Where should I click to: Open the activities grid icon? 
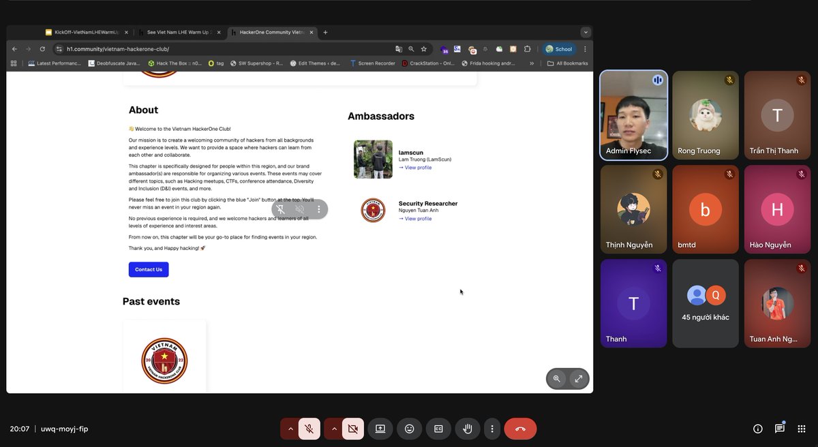(x=802, y=429)
